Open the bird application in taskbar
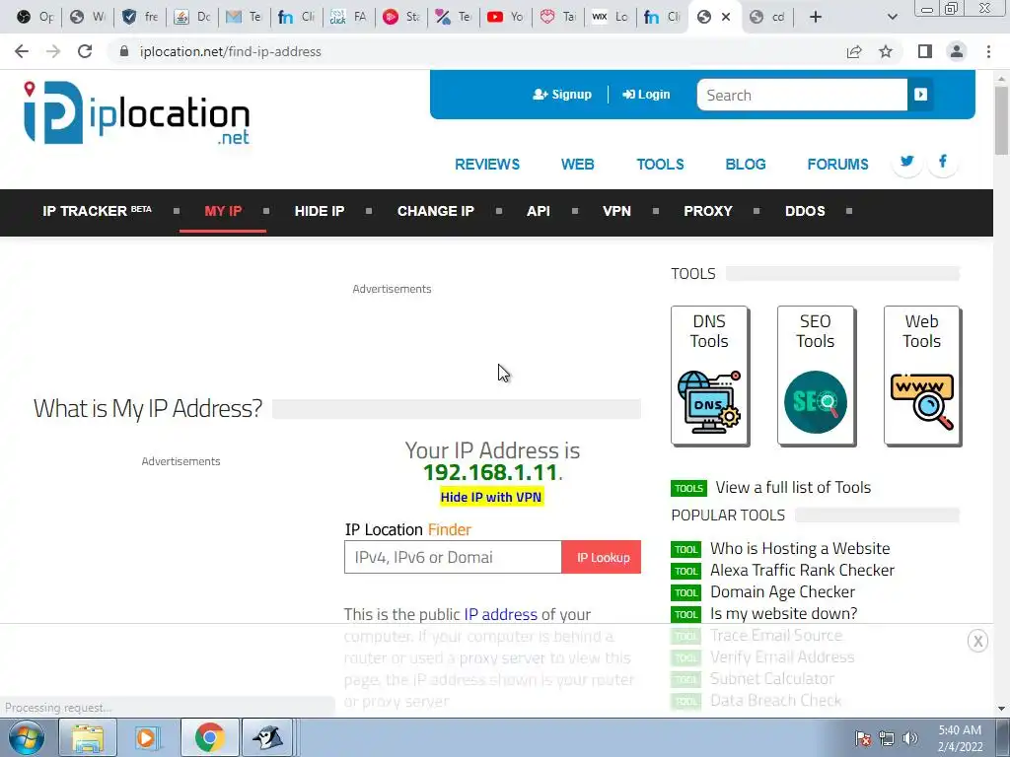 268,737
